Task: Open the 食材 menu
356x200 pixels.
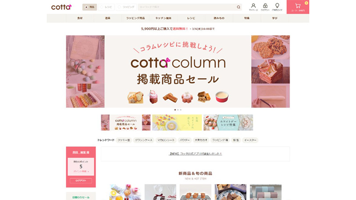Action: (80, 18)
